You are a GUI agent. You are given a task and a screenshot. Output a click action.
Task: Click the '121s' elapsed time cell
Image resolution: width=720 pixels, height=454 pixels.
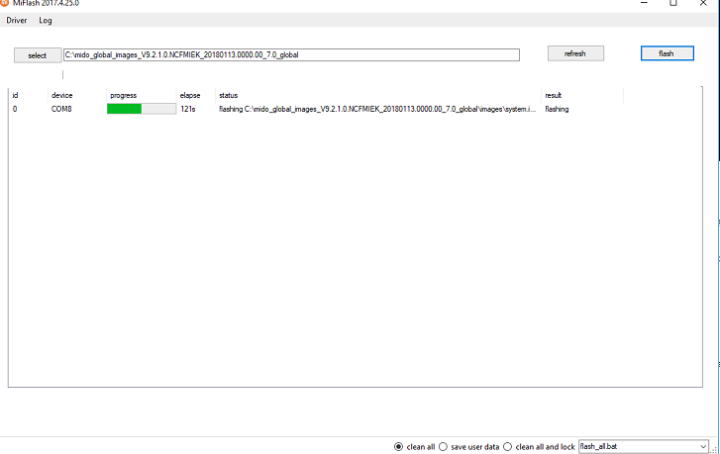point(188,109)
